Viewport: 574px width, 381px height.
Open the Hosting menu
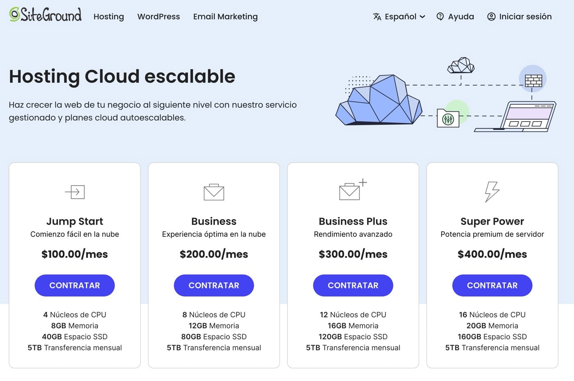coord(109,17)
